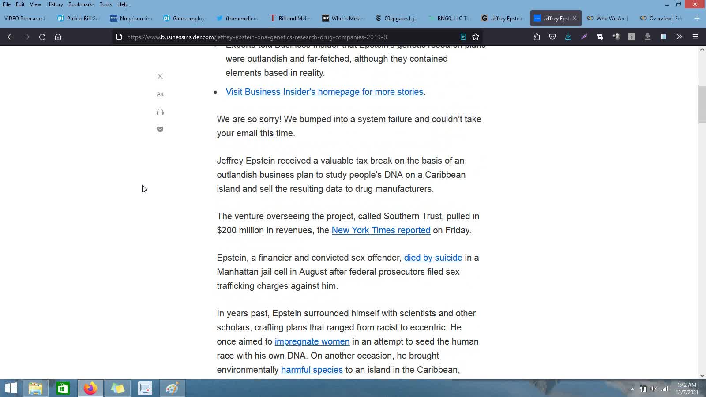The width and height of the screenshot is (706, 397).
Task: Switch to the No prison time tab
Action: pyautogui.click(x=131, y=18)
